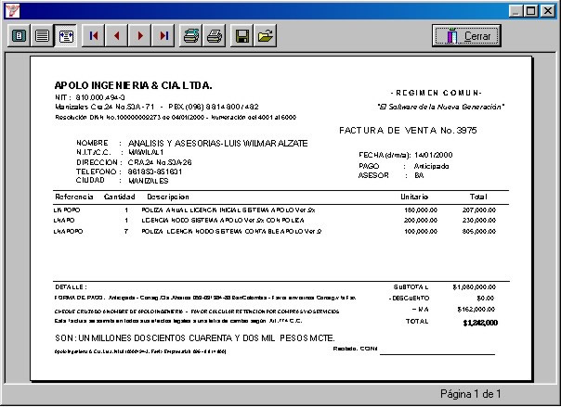The width and height of the screenshot is (561, 407).
Task: Click the Referencia column header
Action: 74,197
